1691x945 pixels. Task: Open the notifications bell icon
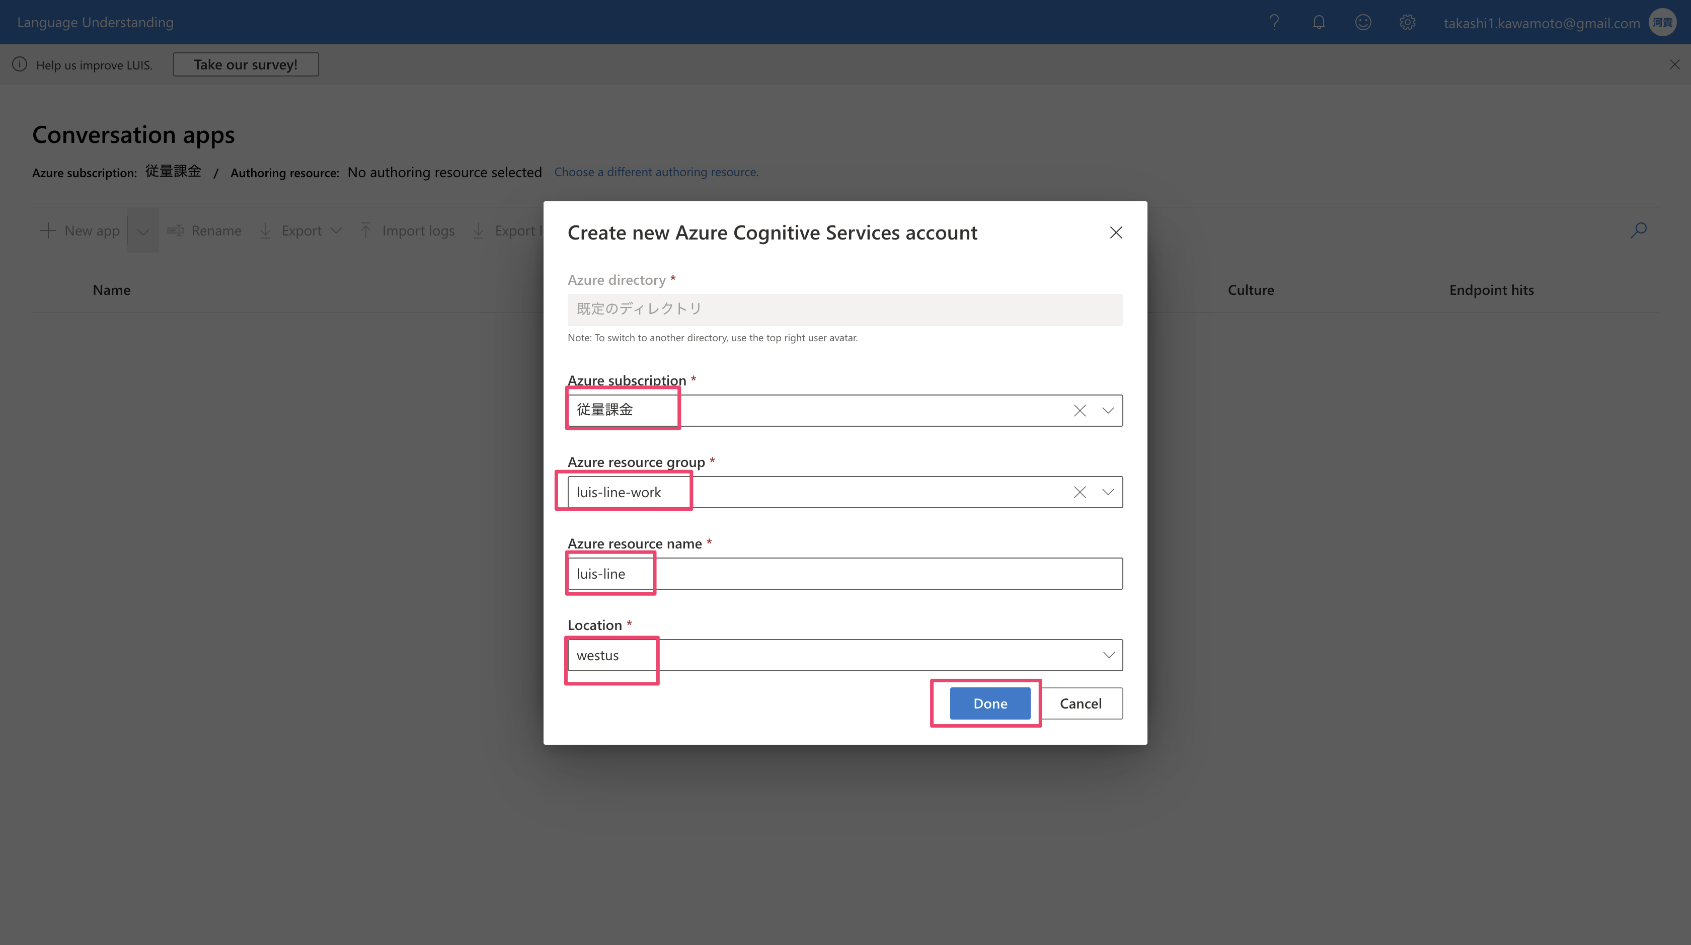1319,22
